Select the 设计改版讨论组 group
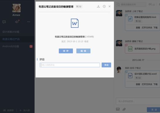This screenshot has height=113, width=160. click(x=17, y=32)
